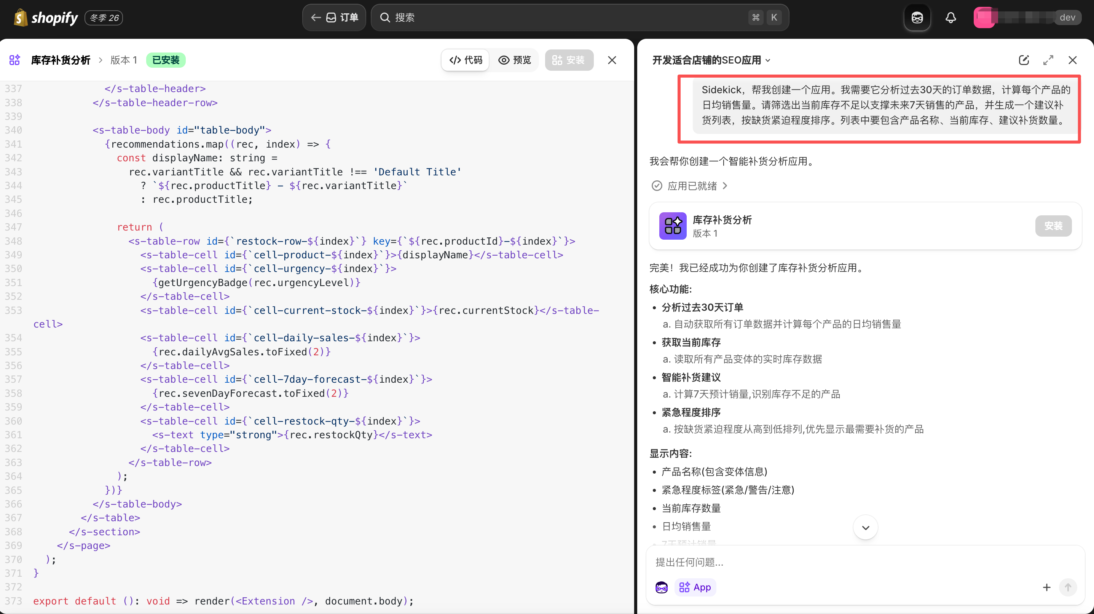Click the disabled 安装 button in code header

tap(569, 60)
